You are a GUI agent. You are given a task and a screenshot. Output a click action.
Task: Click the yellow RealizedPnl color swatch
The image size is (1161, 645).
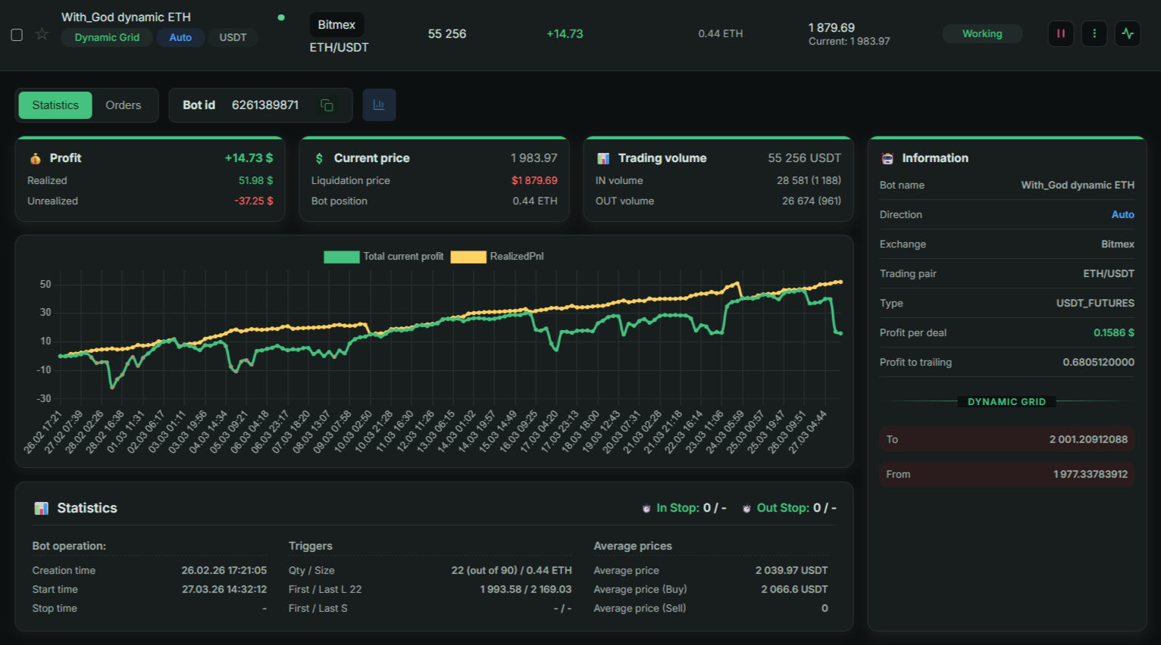click(x=468, y=257)
